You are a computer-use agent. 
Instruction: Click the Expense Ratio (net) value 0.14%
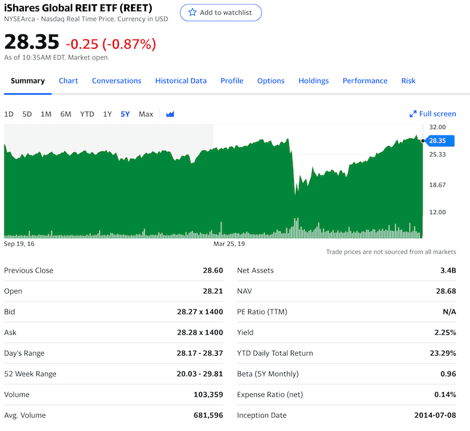point(445,395)
